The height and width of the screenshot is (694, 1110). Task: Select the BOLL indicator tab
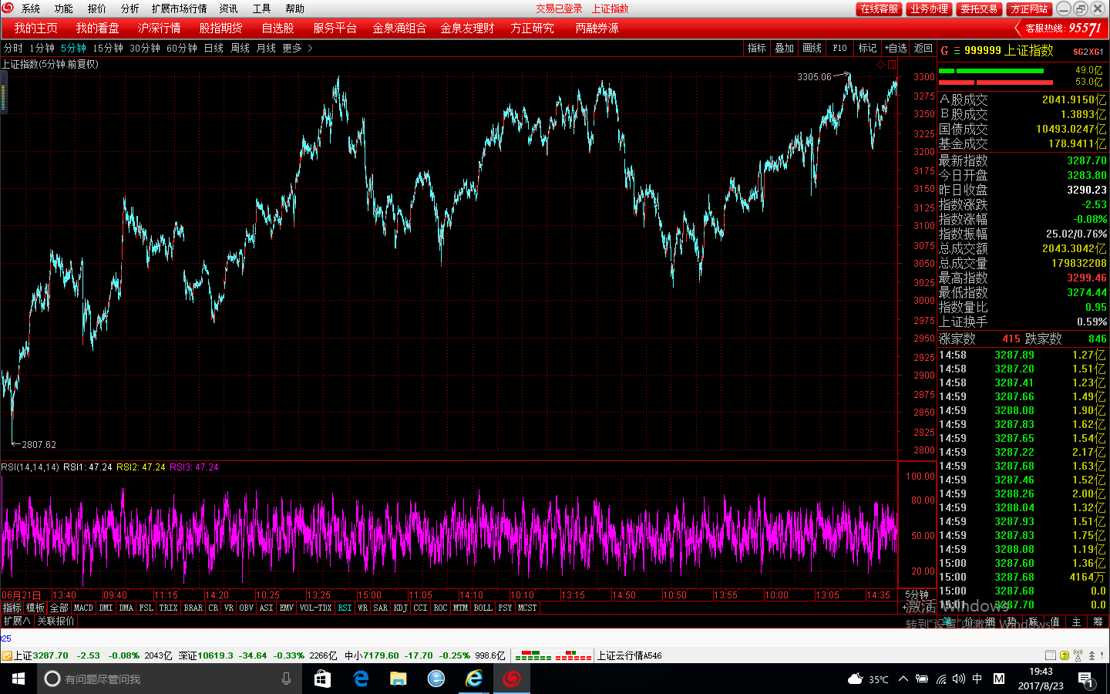(483, 608)
